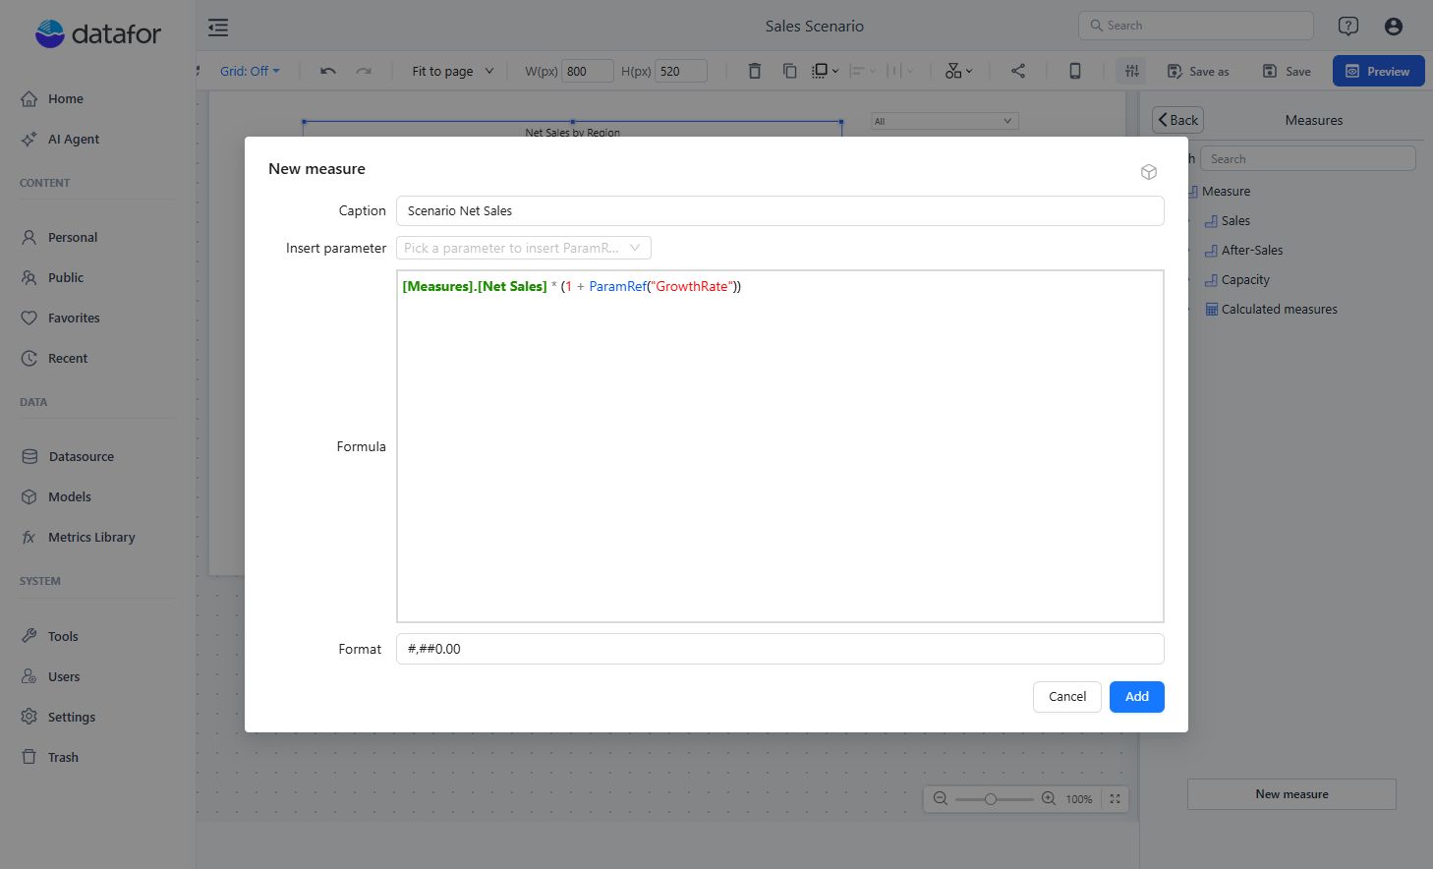Expand the After-Sales measure group
This screenshot has width=1433, height=869.
(x=1251, y=251)
